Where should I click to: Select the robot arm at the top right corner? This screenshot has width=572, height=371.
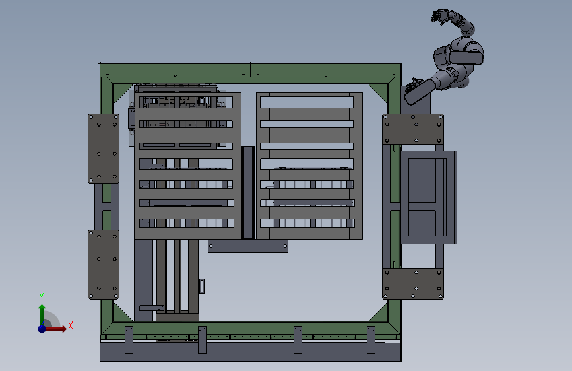(445, 57)
